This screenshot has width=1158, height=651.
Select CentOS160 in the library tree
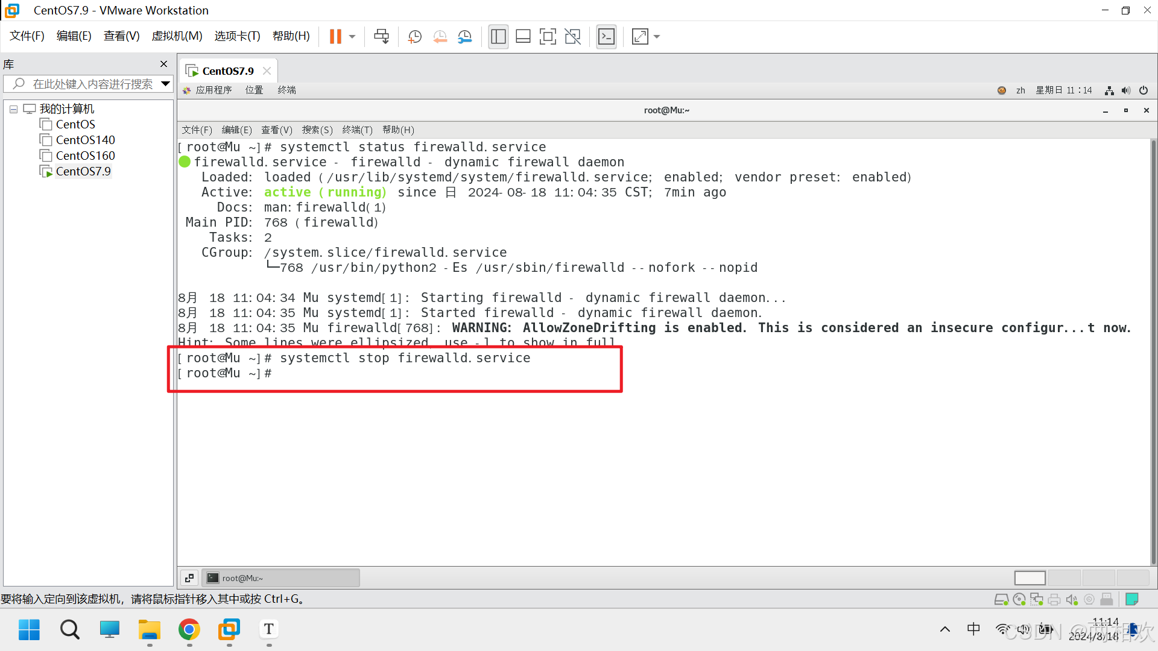coord(85,156)
